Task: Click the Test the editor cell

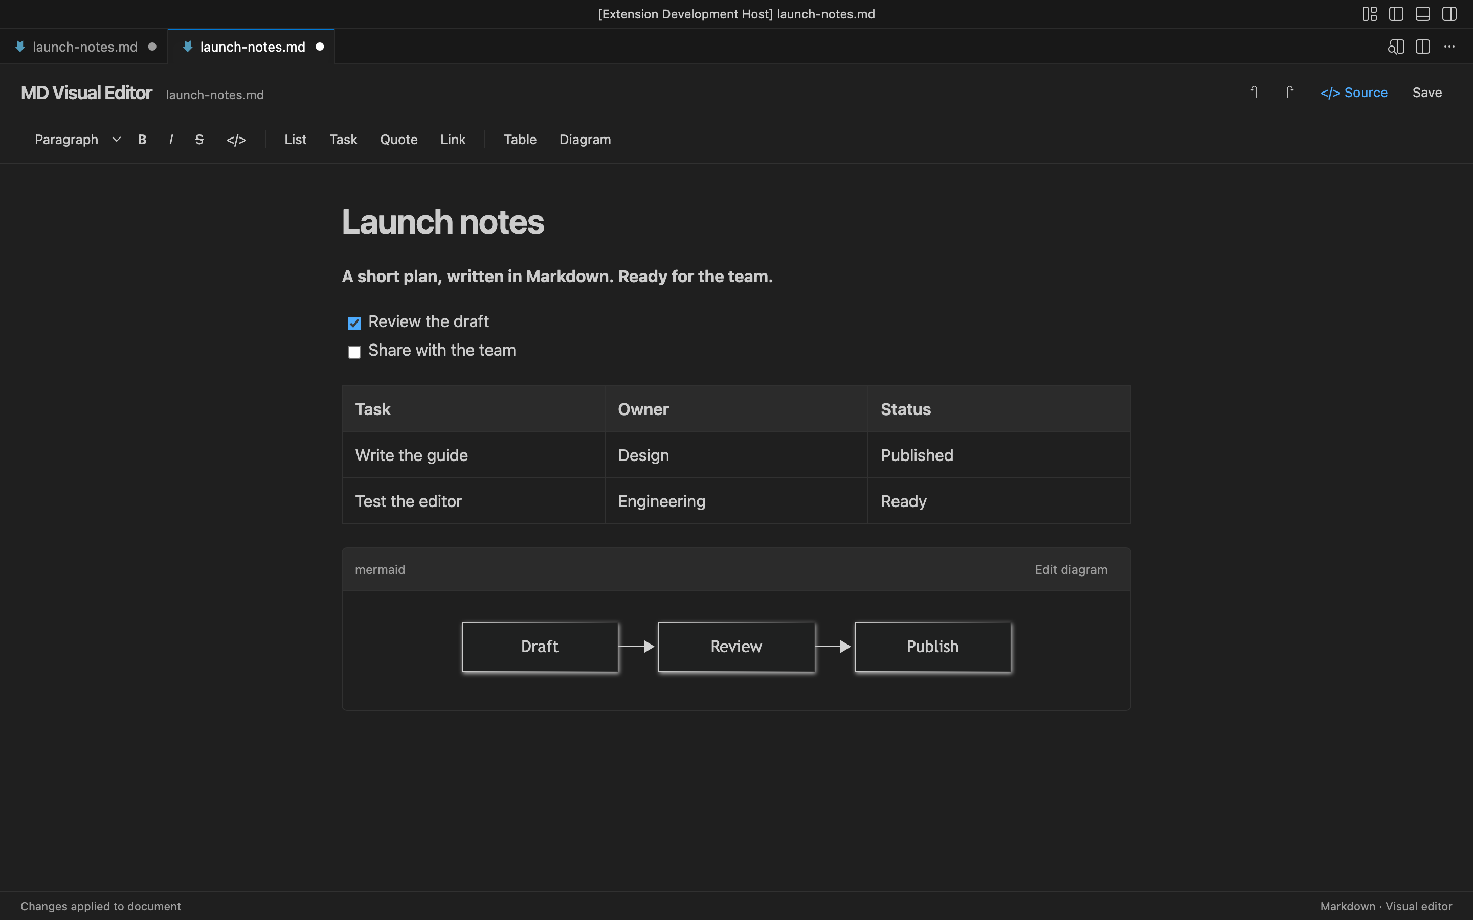Action: pos(474,501)
